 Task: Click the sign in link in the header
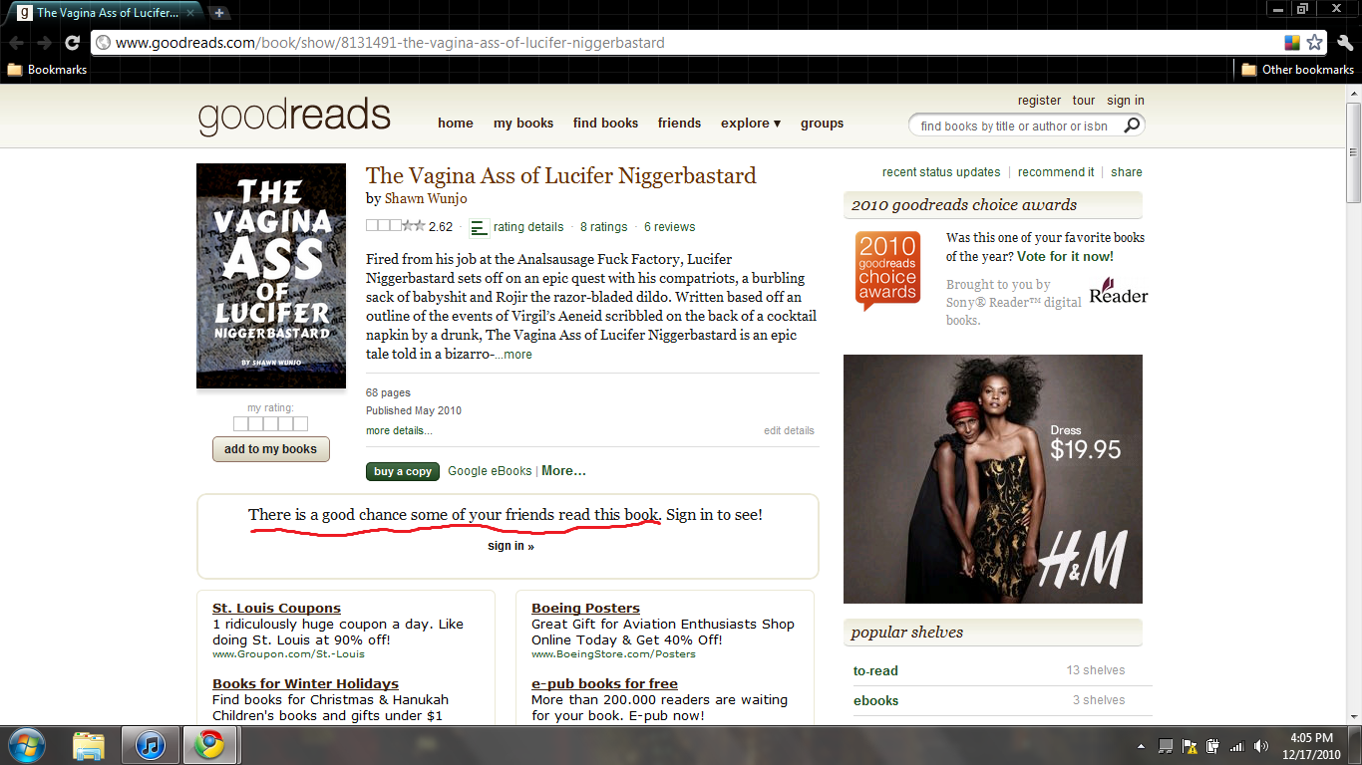pos(1126,101)
